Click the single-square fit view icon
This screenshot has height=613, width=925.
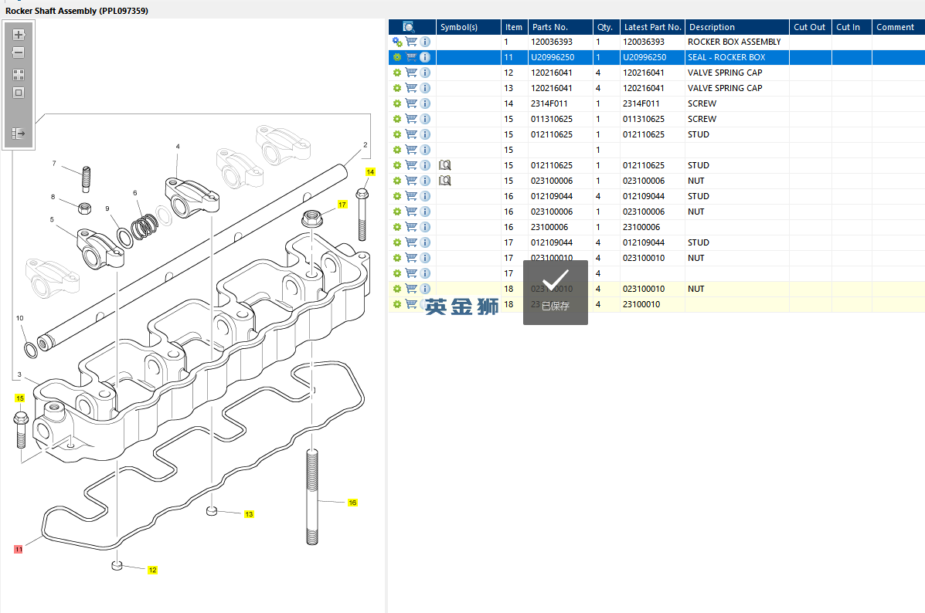19,93
